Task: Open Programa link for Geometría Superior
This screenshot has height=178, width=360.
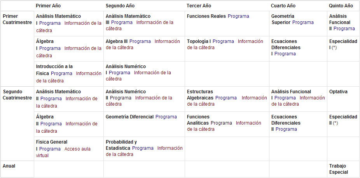Action: point(303,22)
